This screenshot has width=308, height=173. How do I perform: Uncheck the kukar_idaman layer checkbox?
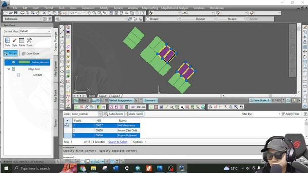point(13,62)
